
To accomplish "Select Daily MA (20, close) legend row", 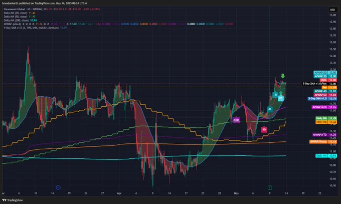I will [x=20, y=13].
